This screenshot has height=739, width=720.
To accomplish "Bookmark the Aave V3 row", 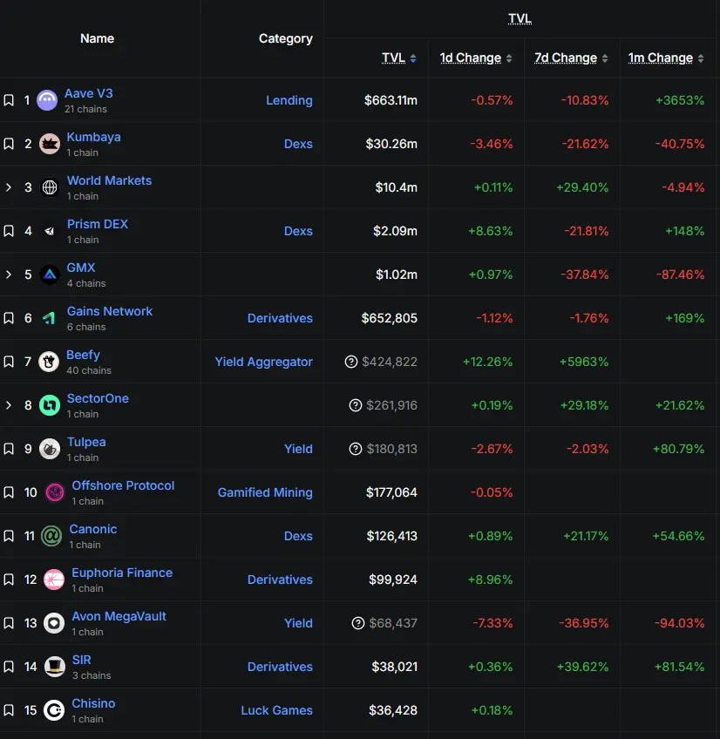I will [9, 100].
